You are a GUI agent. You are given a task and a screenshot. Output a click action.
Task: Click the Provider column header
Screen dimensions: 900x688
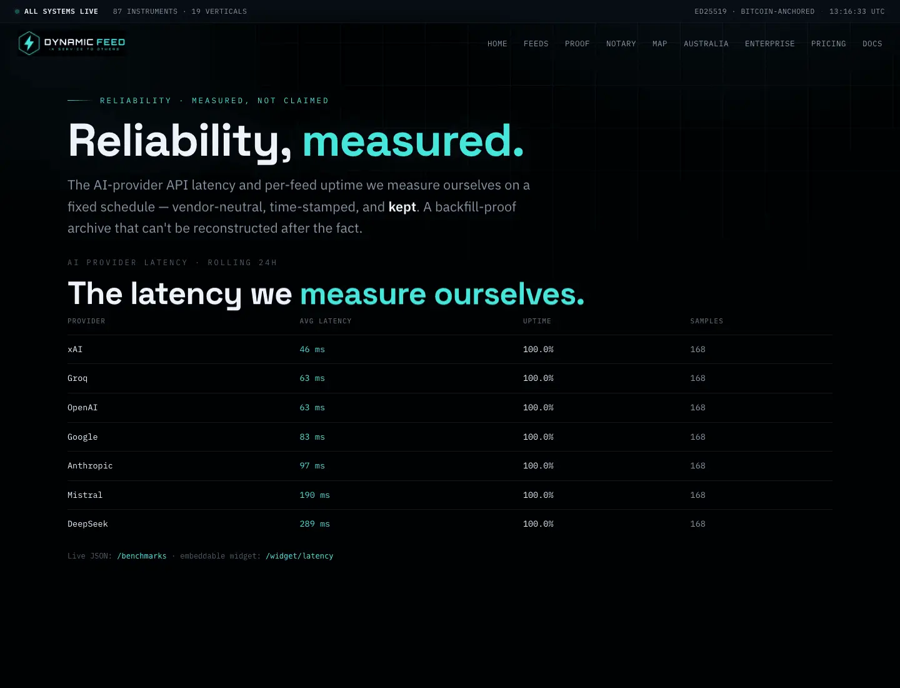(86, 321)
